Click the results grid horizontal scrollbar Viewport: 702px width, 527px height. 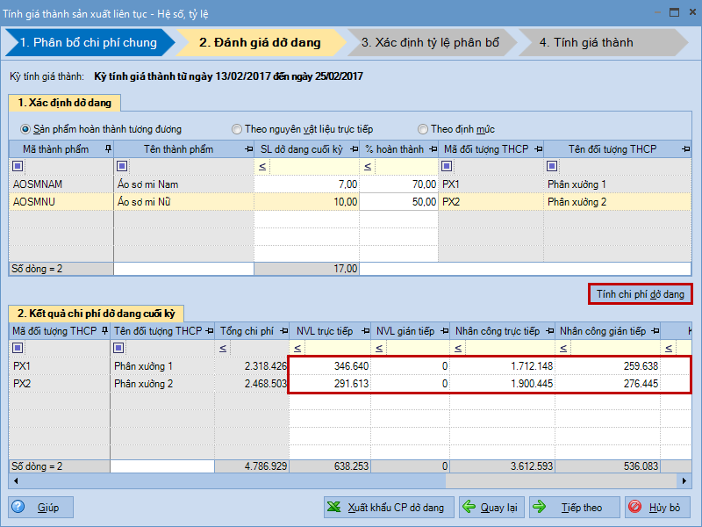(562, 480)
